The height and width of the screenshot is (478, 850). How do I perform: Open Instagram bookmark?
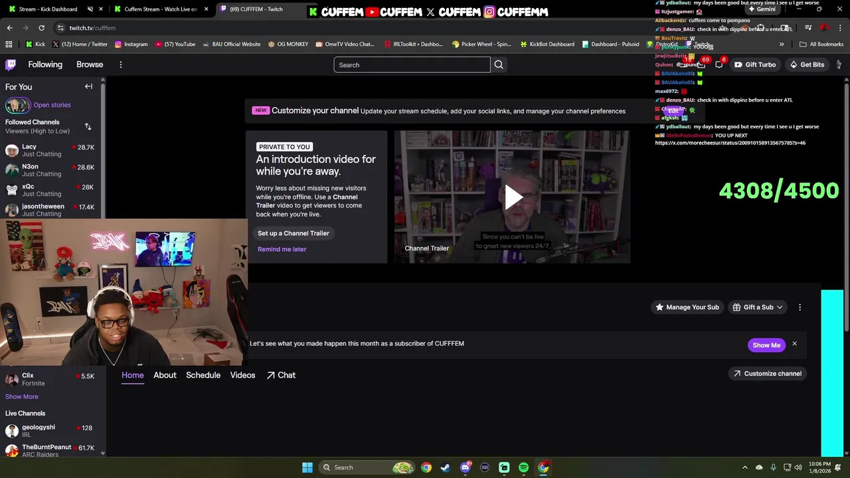click(x=131, y=44)
